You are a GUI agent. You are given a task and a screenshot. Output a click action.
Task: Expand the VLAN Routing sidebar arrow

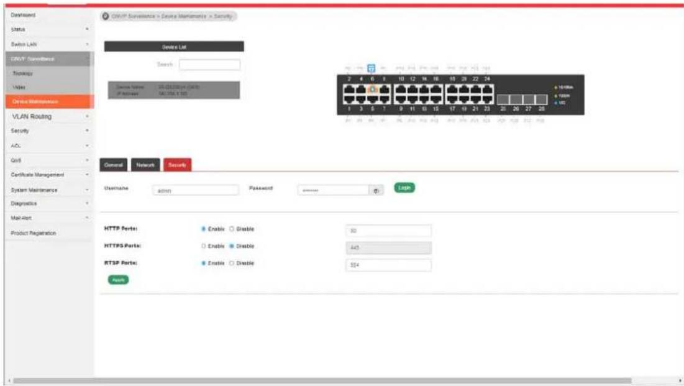tap(87, 117)
